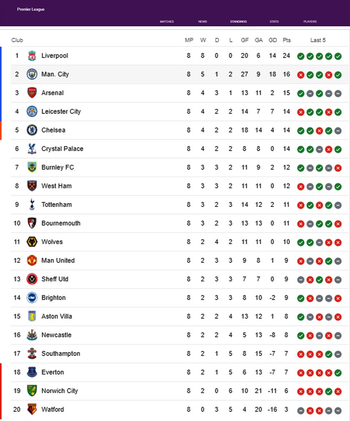
Task: Click the Wolves club crest icon
Action: (x=32, y=242)
